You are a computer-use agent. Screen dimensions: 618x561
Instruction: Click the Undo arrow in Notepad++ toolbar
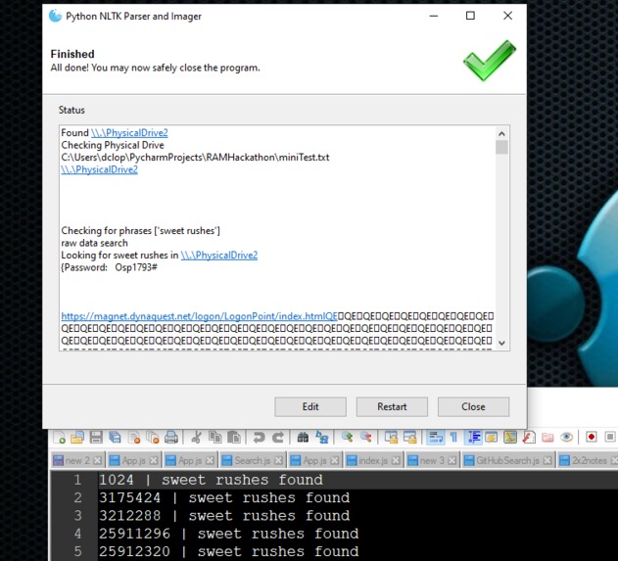pos(259,438)
